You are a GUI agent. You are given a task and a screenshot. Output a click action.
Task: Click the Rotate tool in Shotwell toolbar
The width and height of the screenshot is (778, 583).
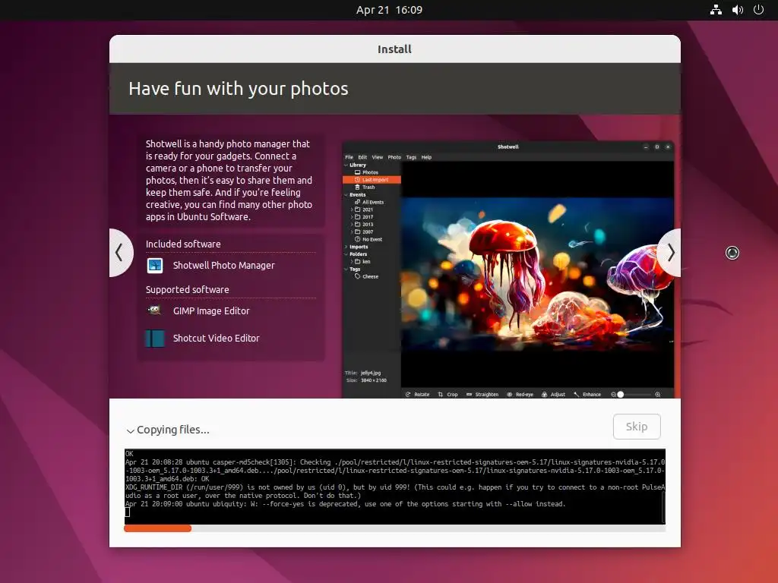pyautogui.click(x=417, y=395)
